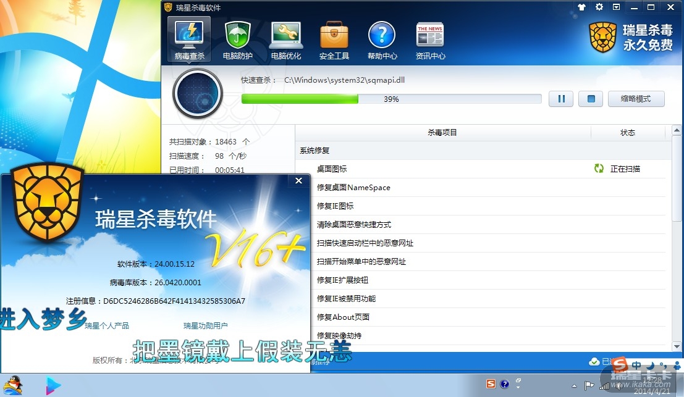Open Action Center flag tray icon
684x397 pixels.
(589, 386)
